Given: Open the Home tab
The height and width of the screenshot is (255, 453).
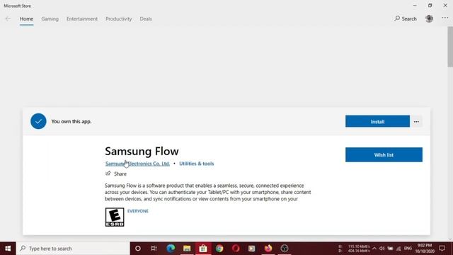Looking at the screenshot, I should point(26,19).
